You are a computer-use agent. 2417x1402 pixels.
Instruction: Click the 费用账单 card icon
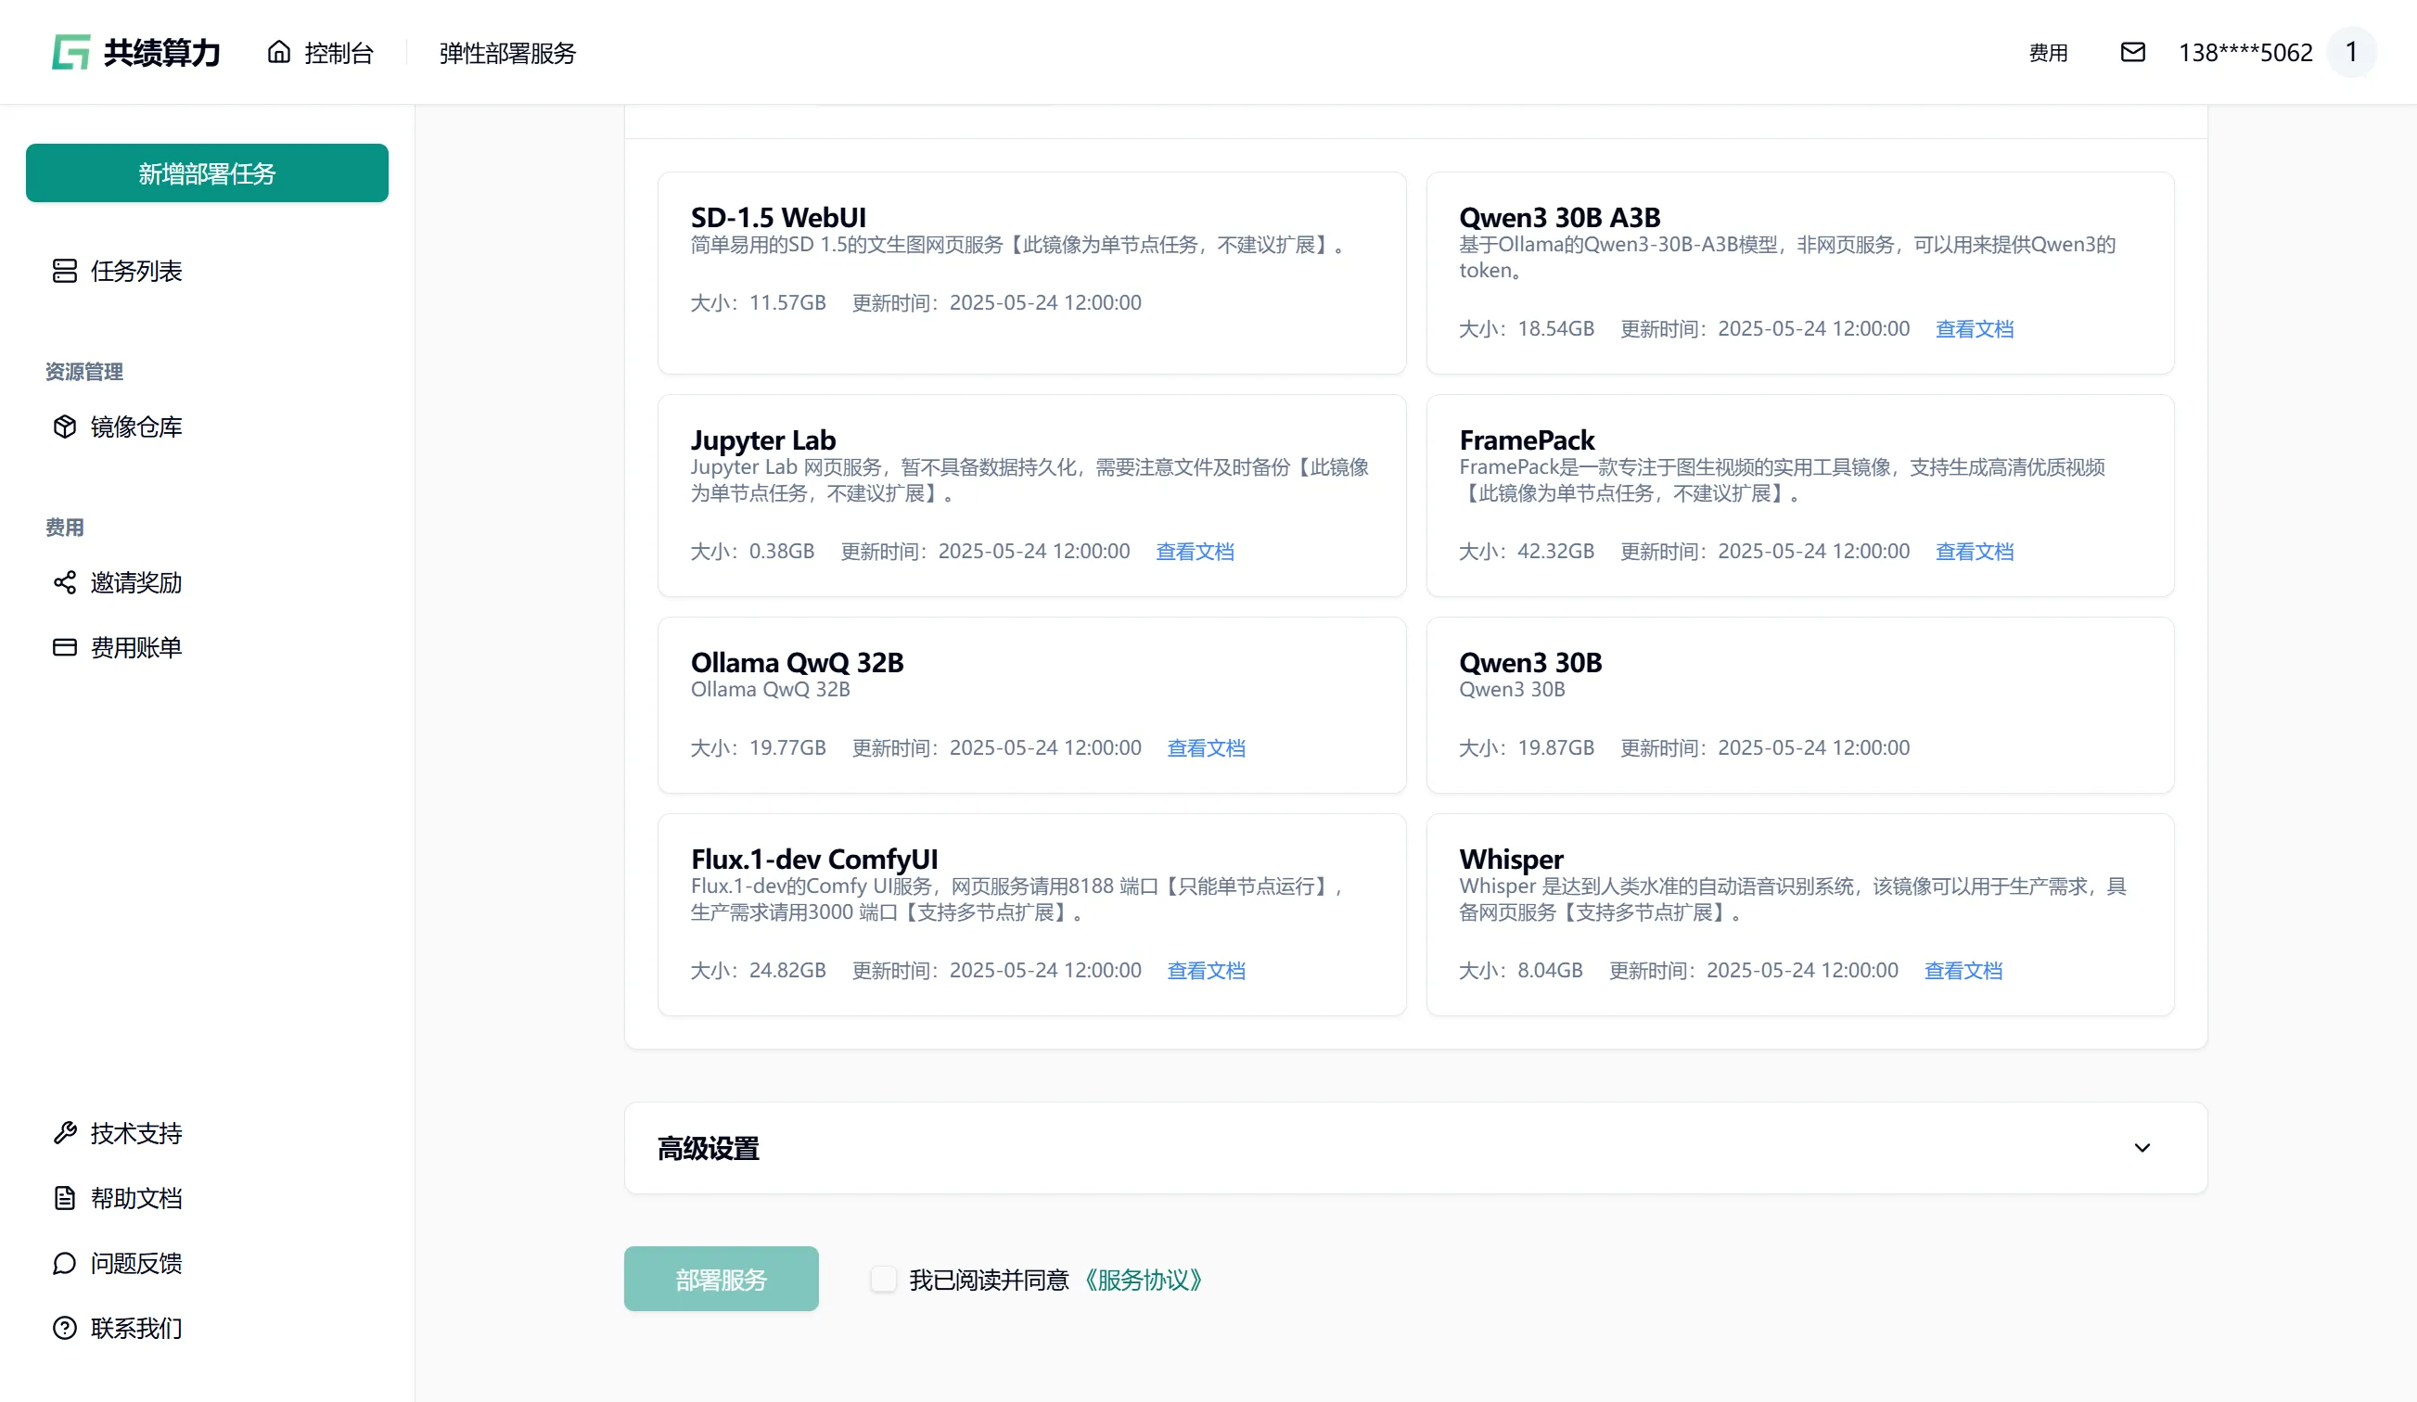coord(64,647)
